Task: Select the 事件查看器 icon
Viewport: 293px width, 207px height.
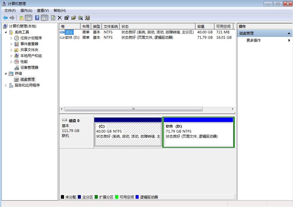Action: point(17,44)
